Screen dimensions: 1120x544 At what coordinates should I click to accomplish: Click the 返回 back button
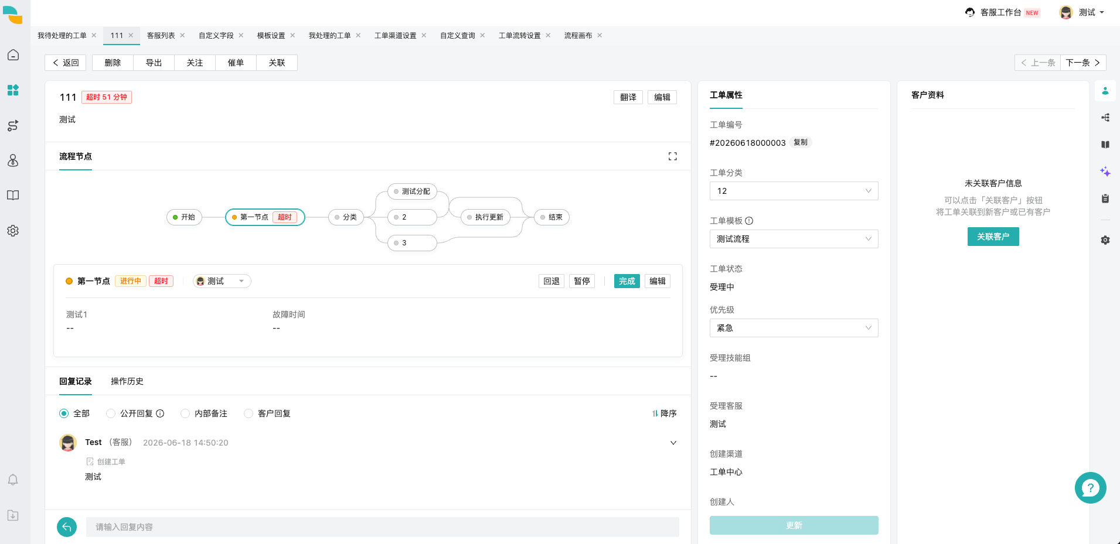66,63
